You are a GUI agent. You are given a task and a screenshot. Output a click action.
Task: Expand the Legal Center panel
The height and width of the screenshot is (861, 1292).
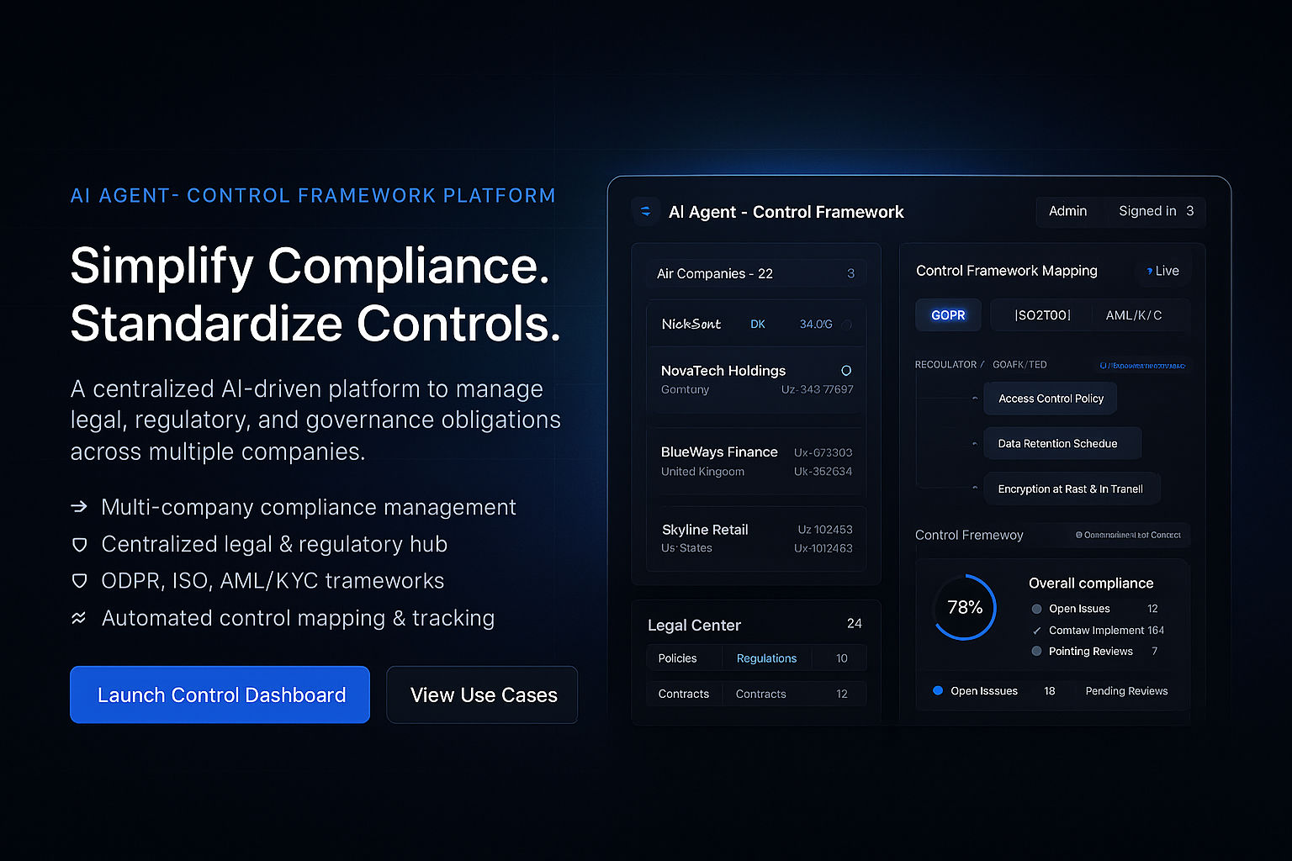pyautogui.click(x=755, y=624)
